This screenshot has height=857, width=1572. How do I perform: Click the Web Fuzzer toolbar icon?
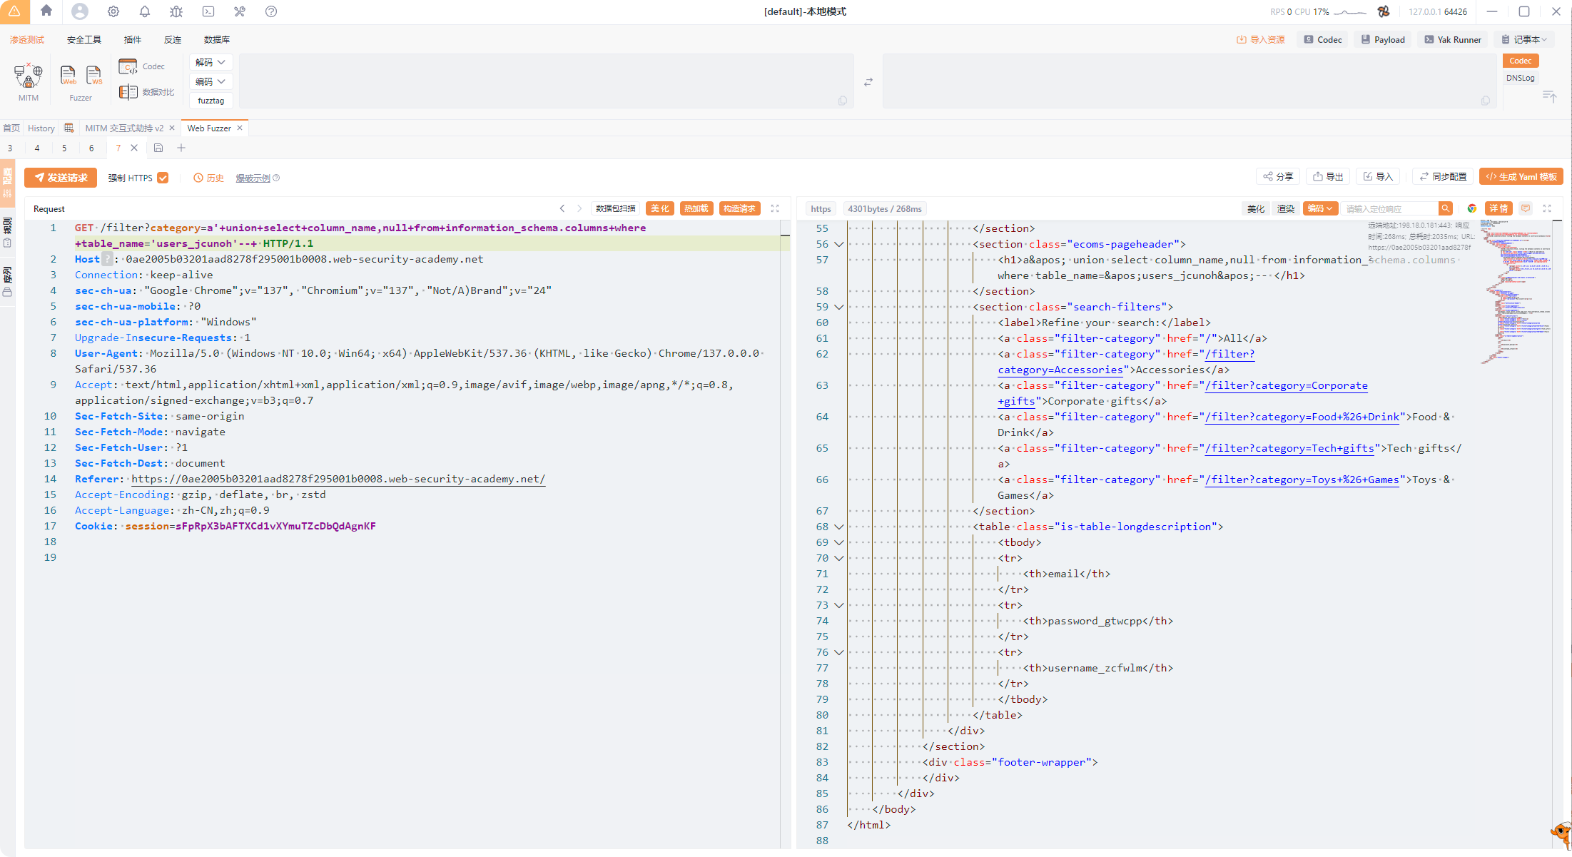(68, 75)
